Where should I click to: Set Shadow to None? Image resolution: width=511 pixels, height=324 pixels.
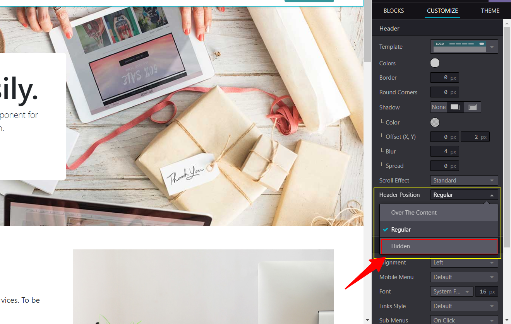438,107
